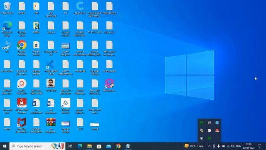Screen dimensions: 266x150
Task: Select the system requirements file
Action: 66,67
